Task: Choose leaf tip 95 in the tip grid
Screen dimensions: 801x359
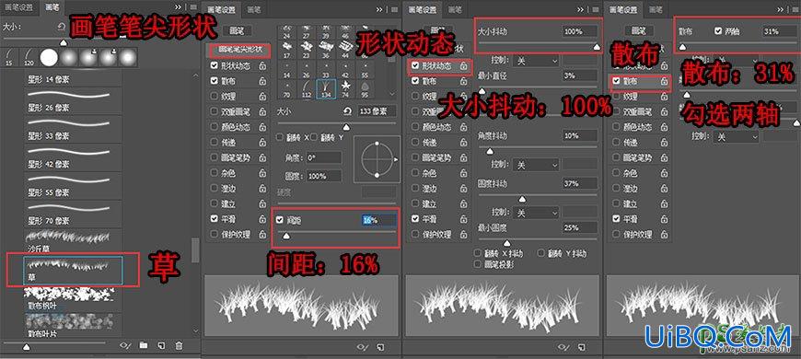Action: [x=365, y=89]
